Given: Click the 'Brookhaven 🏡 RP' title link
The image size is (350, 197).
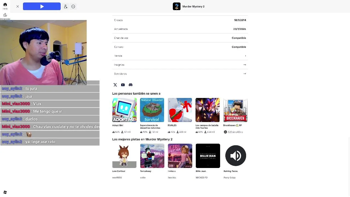Looking at the screenshot, I should click(x=232, y=125).
